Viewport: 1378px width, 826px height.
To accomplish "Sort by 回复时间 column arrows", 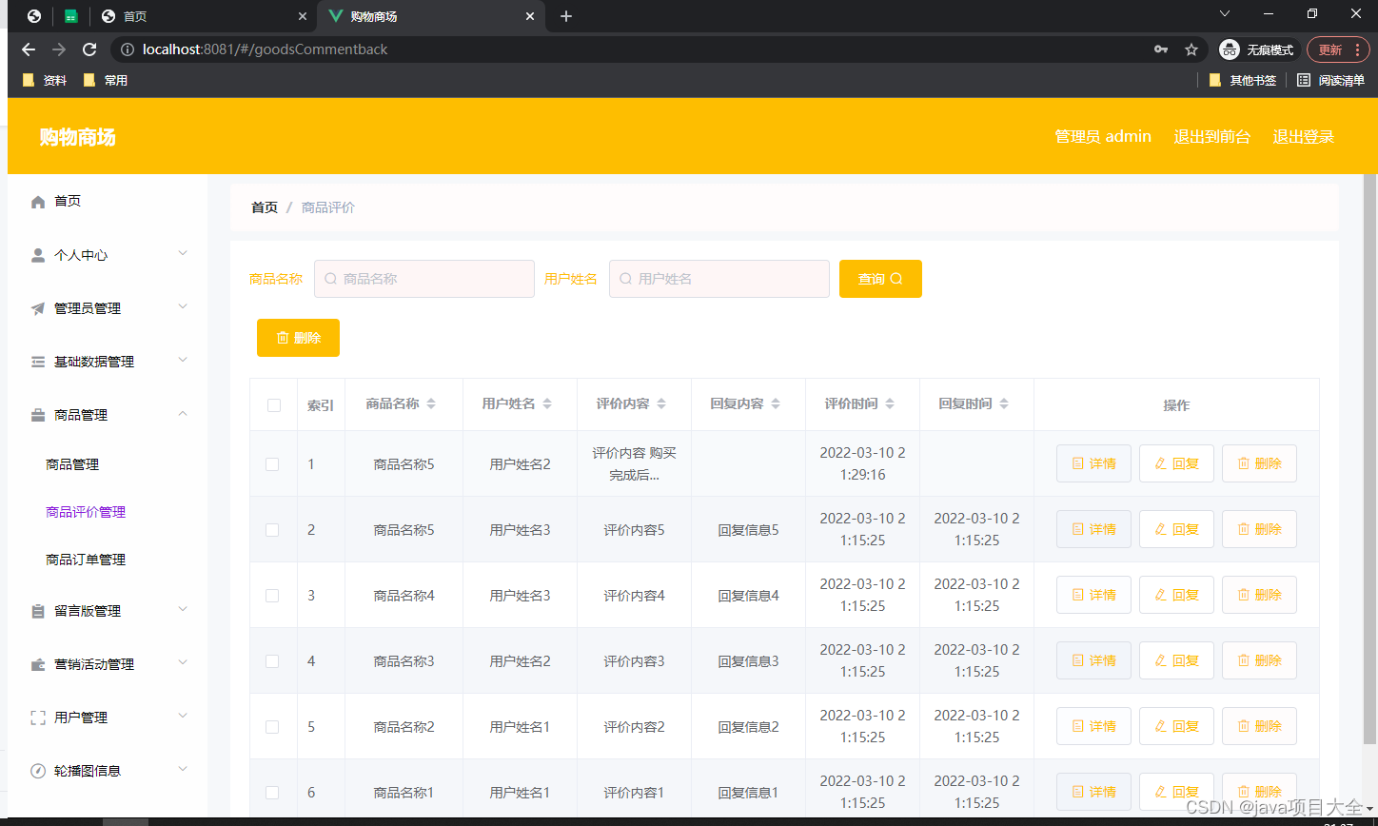I will (1004, 404).
